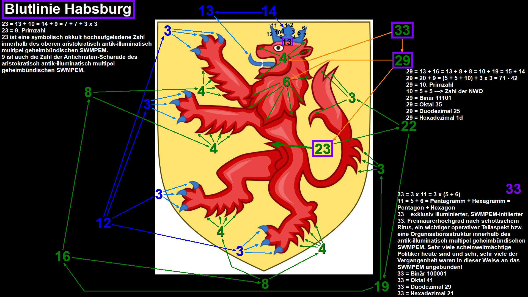Click the title "Blutlinie Habsburg"
The width and height of the screenshot is (528, 297).
click(68, 9)
